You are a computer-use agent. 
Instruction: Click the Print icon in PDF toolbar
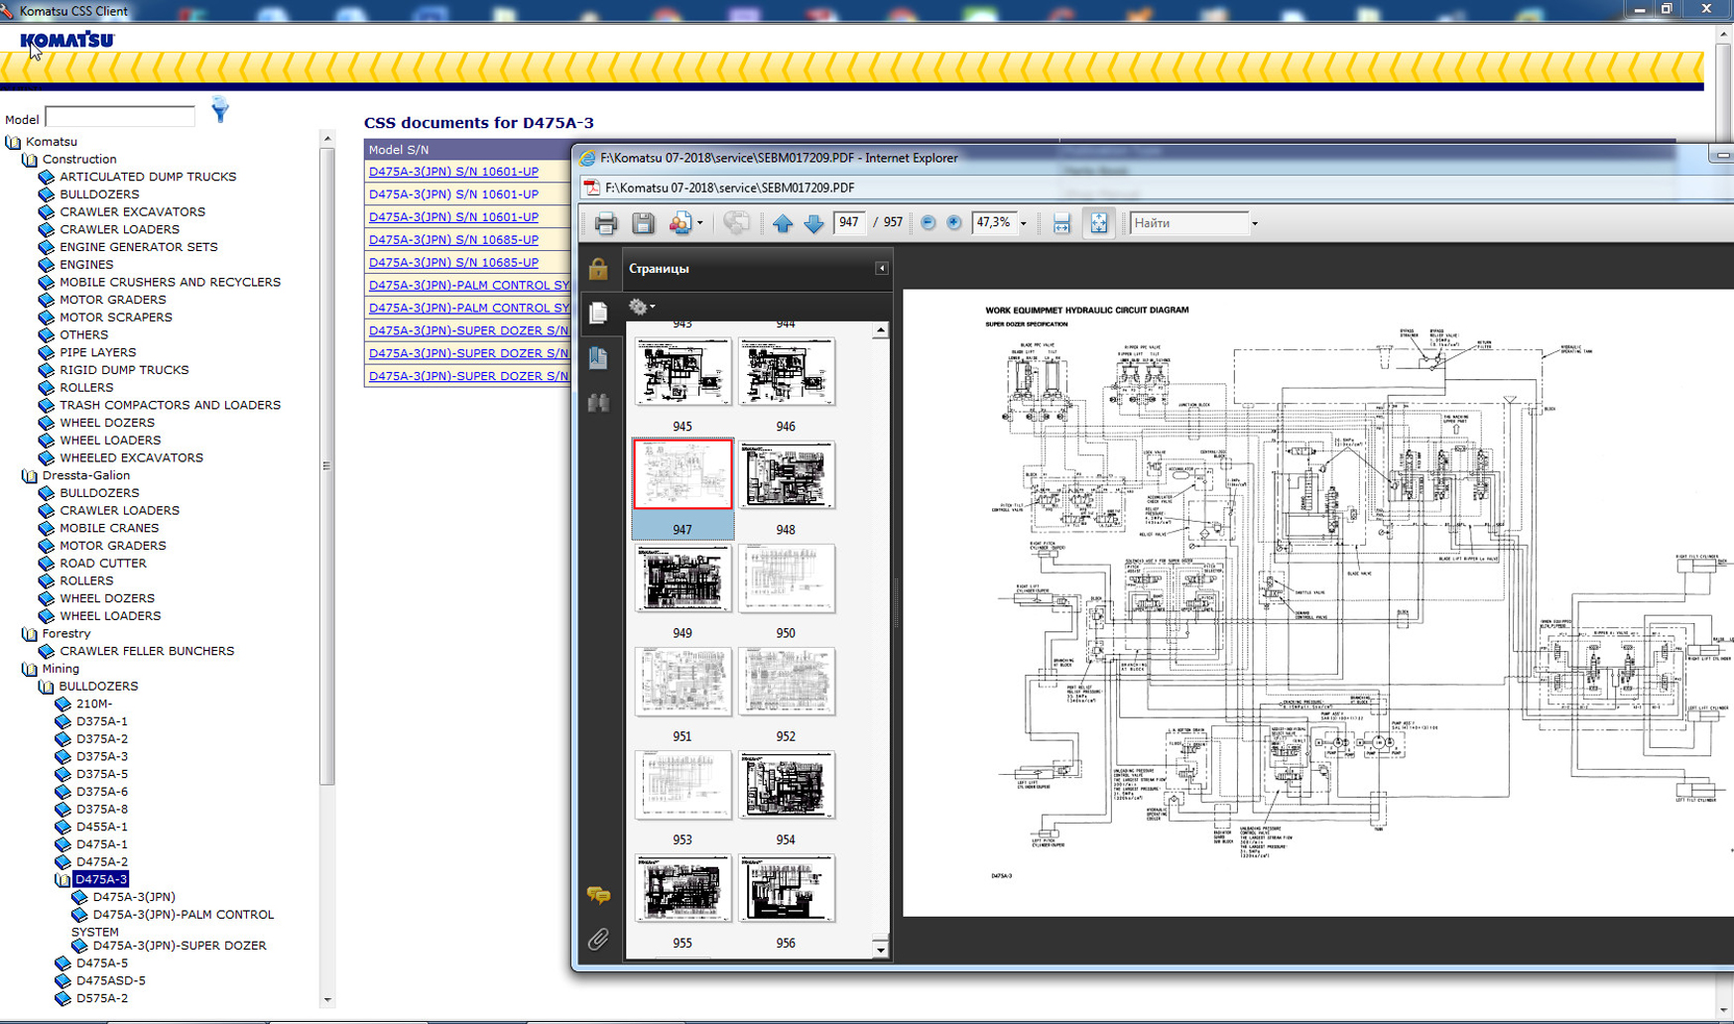pos(605,223)
